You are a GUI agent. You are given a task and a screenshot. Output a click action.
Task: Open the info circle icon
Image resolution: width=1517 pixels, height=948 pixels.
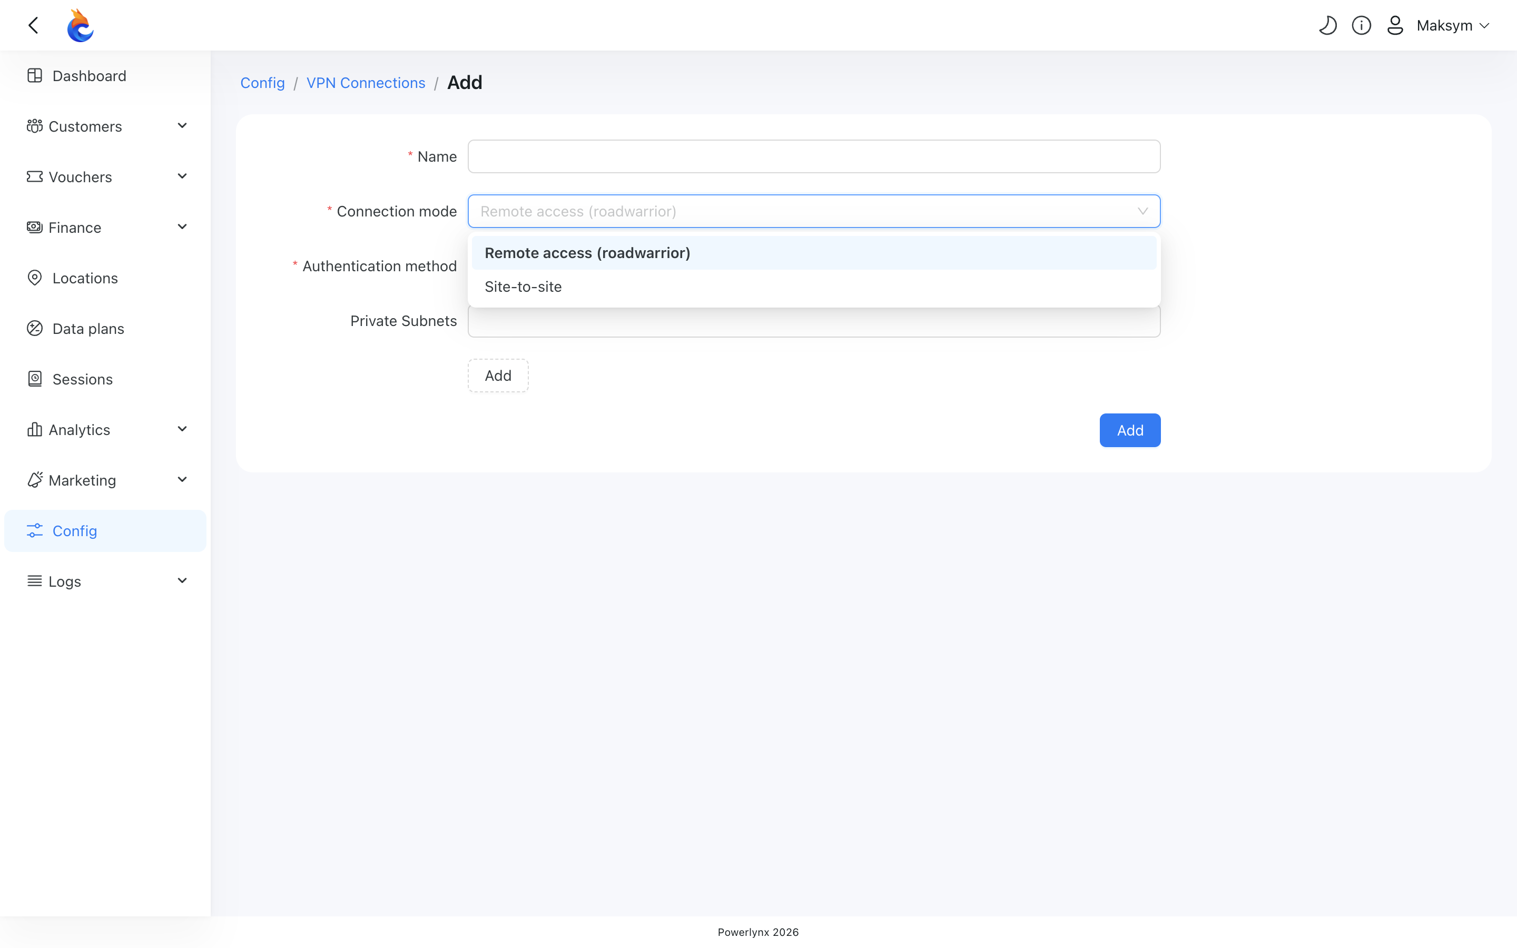[1362, 25]
